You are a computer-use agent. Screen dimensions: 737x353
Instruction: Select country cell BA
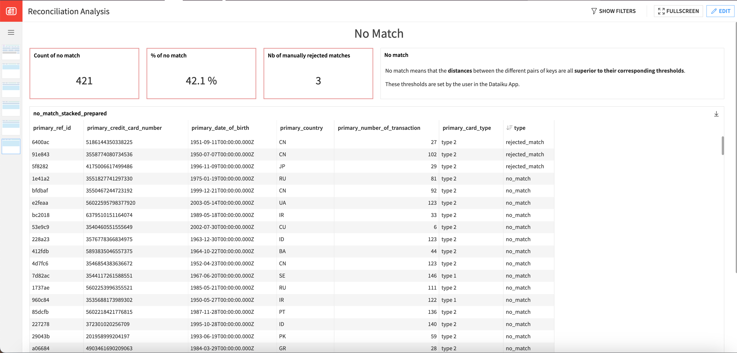point(282,251)
